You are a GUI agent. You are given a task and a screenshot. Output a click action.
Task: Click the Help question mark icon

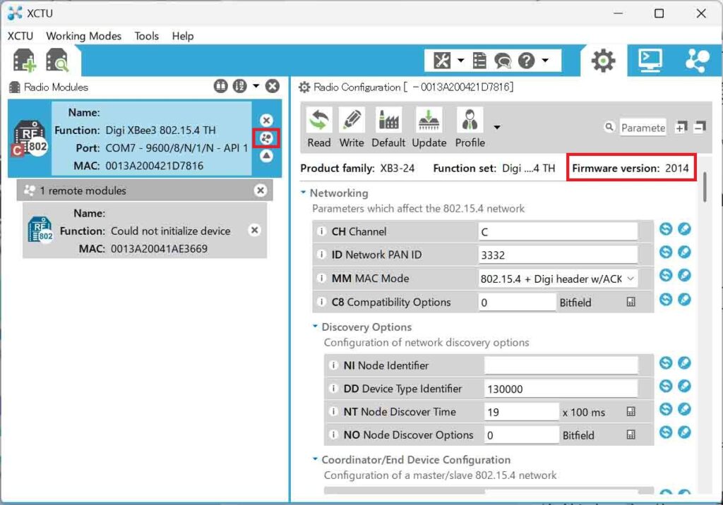[526, 61]
